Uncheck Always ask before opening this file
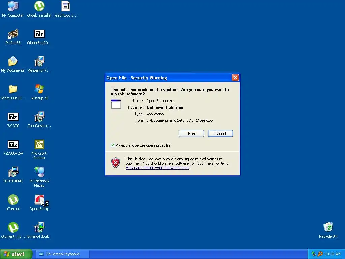Screen dimensions: 345x259 pos(113,145)
